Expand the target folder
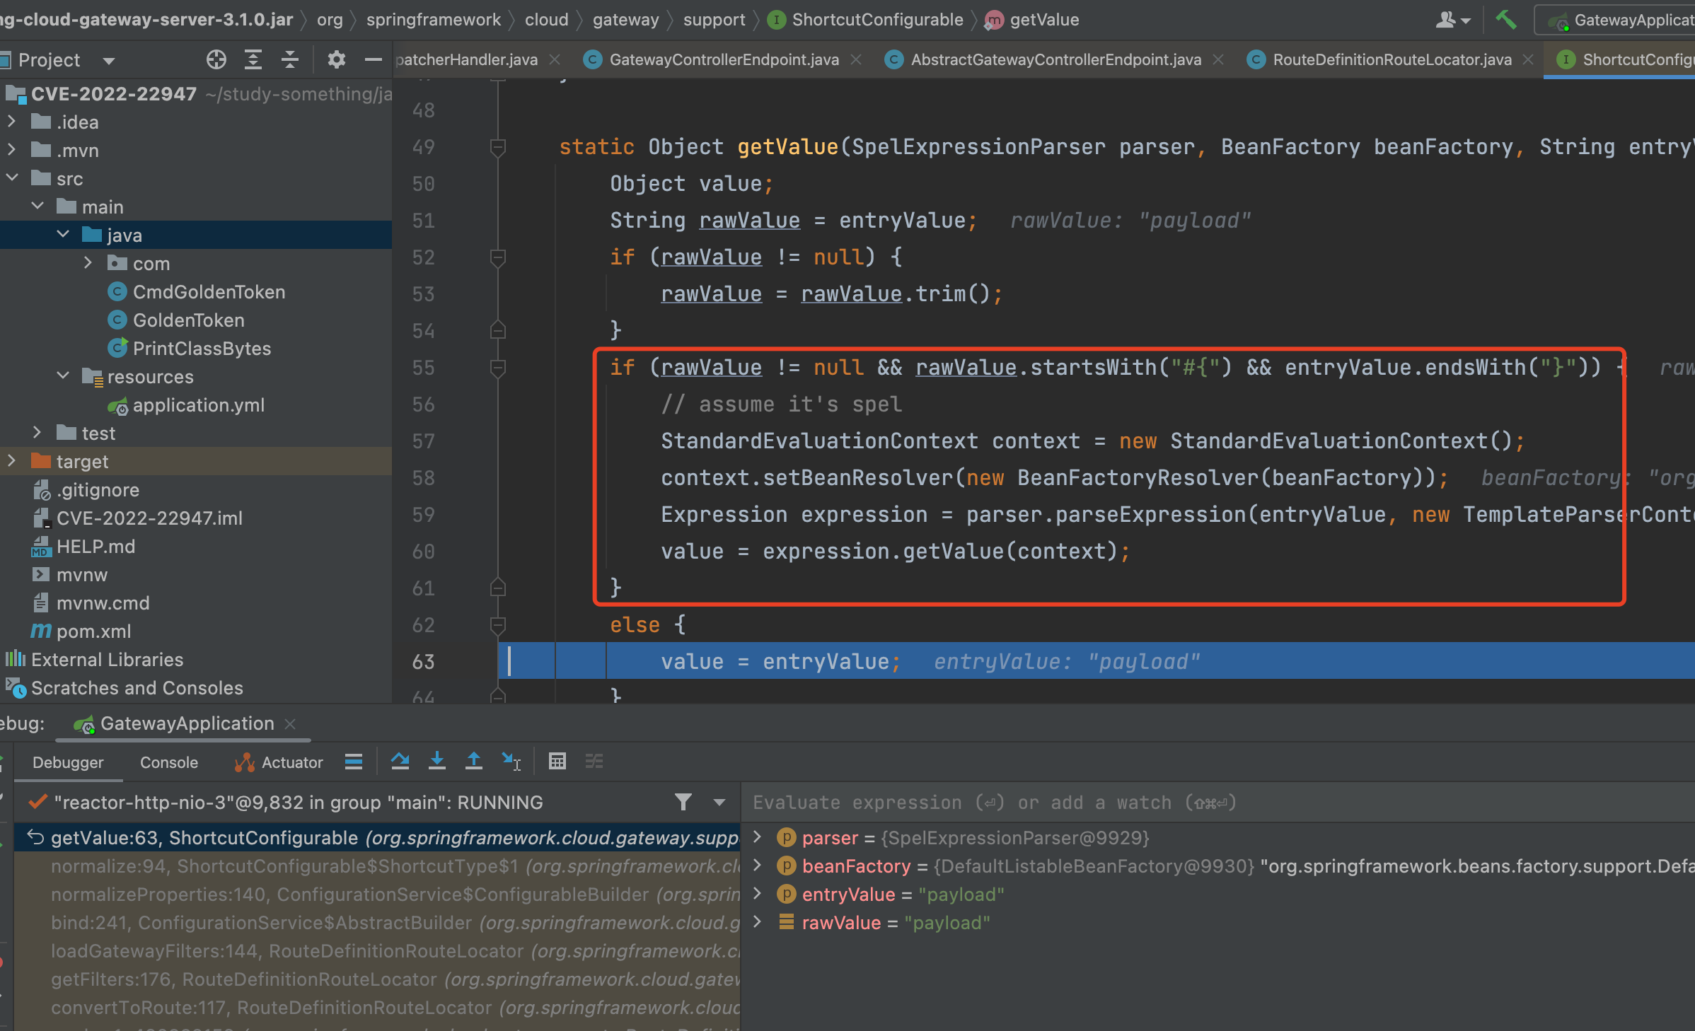 (x=12, y=461)
